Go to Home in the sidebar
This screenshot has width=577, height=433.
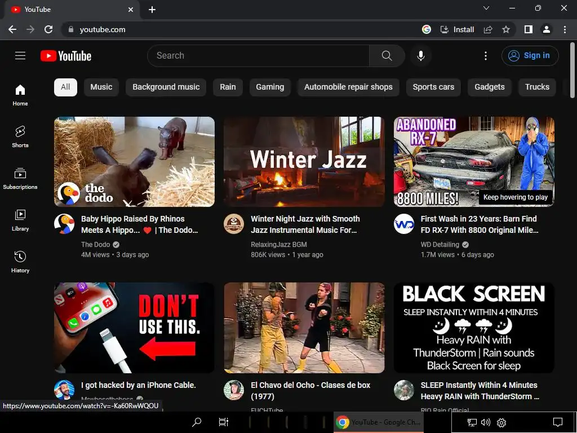click(x=20, y=95)
